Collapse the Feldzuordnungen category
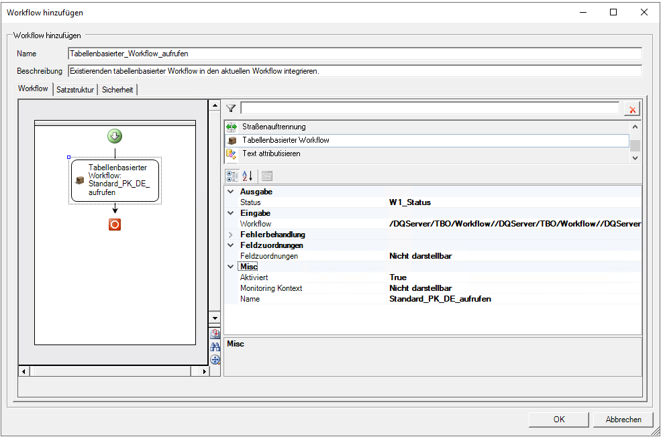Image resolution: width=663 pixels, height=439 pixels. pyautogui.click(x=230, y=245)
